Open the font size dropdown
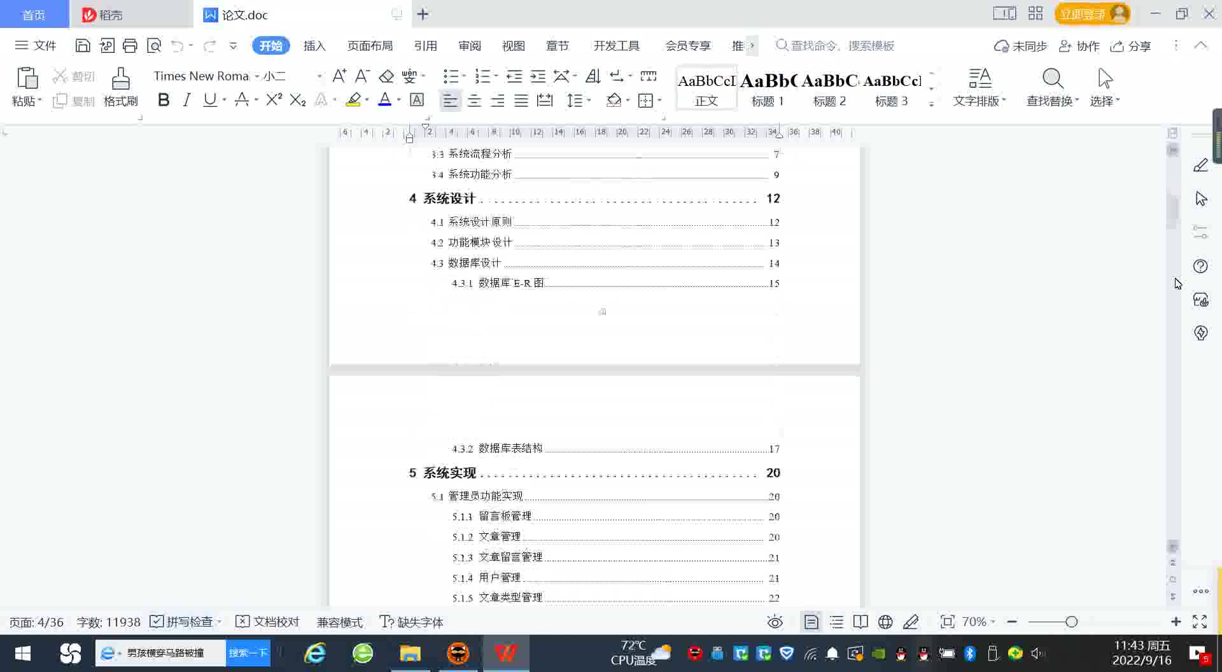This screenshot has height=672, width=1222. (x=319, y=76)
